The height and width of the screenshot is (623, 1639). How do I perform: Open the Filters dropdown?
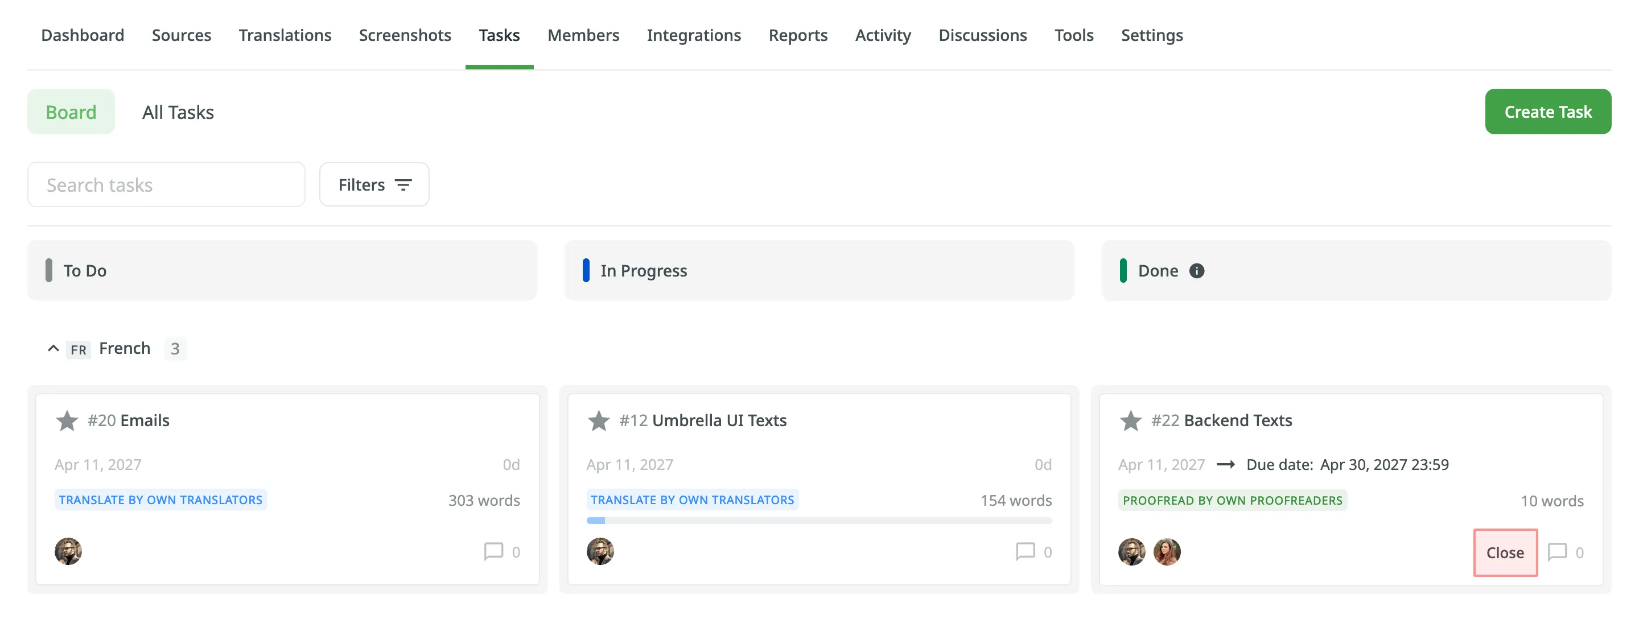point(373,185)
